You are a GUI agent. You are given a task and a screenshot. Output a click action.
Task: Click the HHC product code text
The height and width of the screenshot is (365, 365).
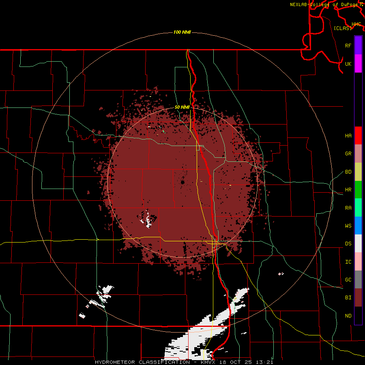356,24
